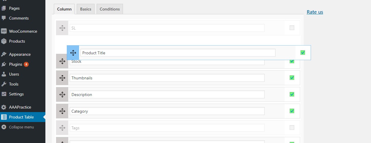Enable the Tags column checkbox
This screenshot has height=143, width=371.
pyautogui.click(x=292, y=128)
